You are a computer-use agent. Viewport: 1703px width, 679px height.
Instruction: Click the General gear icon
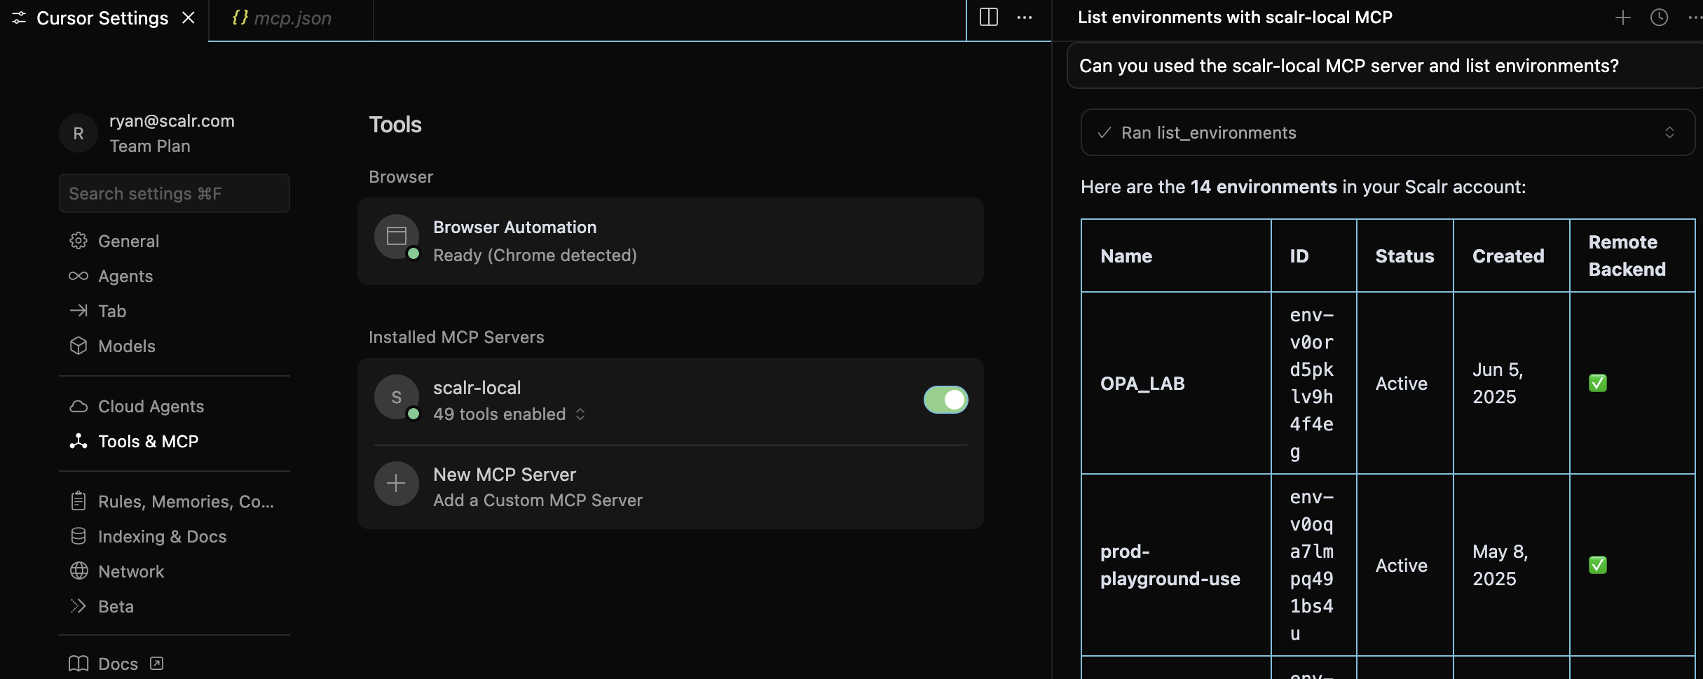coord(78,241)
